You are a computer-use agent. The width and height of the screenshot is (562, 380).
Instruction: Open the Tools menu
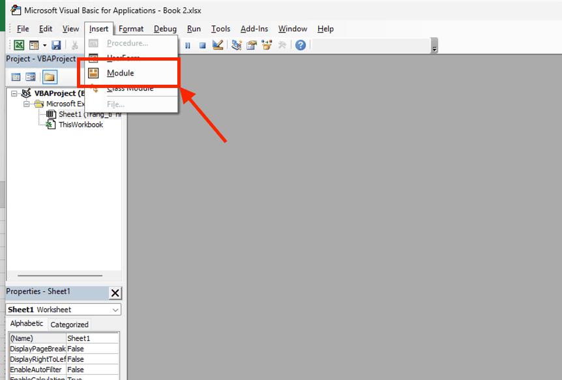point(220,29)
